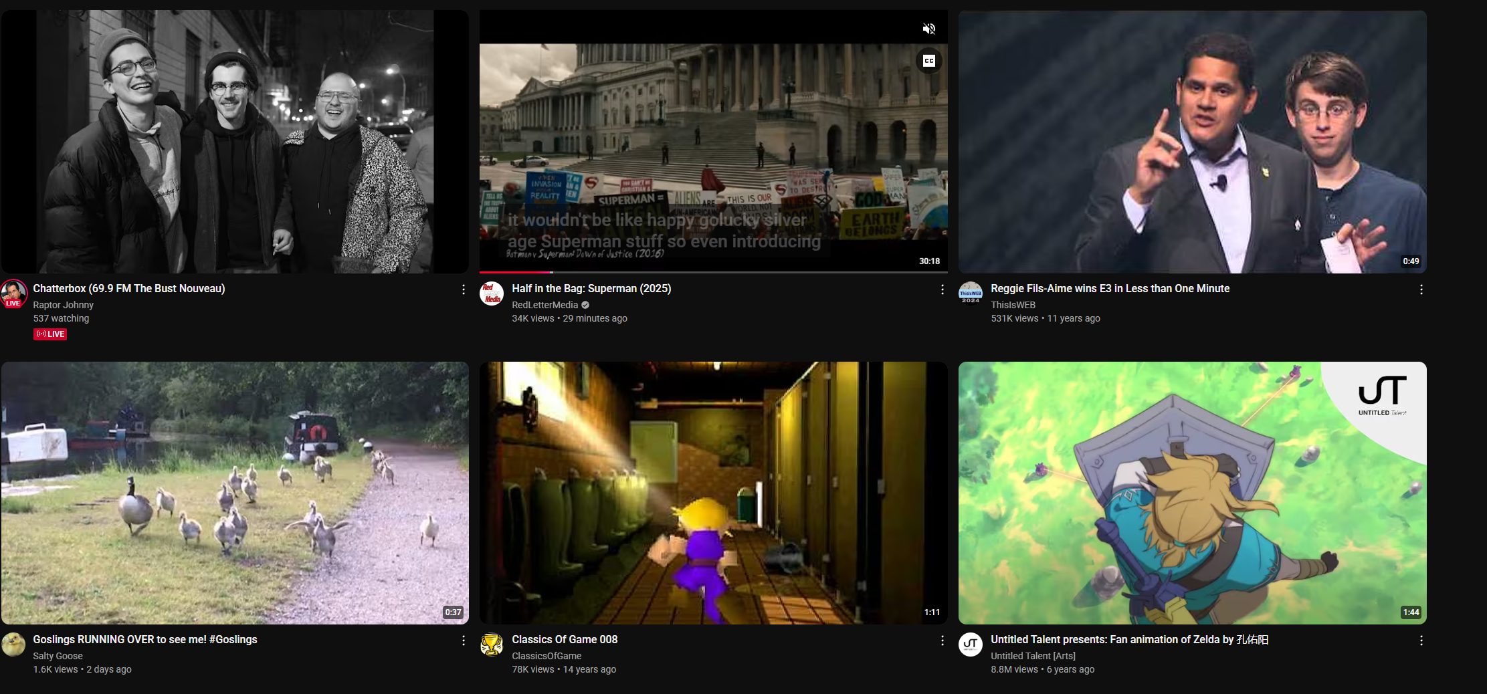Open the Half in the Bag Superman thumbnail
This screenshot has width=1487, height=694.
(714, 141)
